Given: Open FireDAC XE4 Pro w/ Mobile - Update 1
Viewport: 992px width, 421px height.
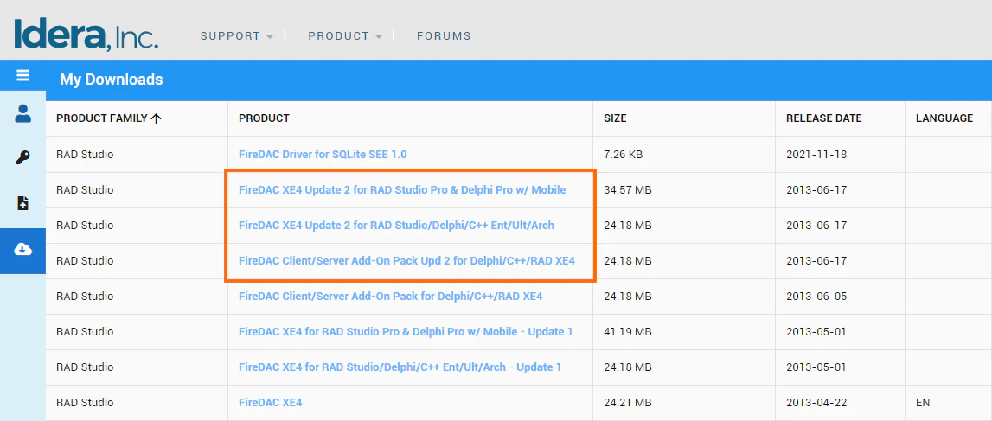Looking at the screenshot, I should pyautogui.click(x=406, y=331).
